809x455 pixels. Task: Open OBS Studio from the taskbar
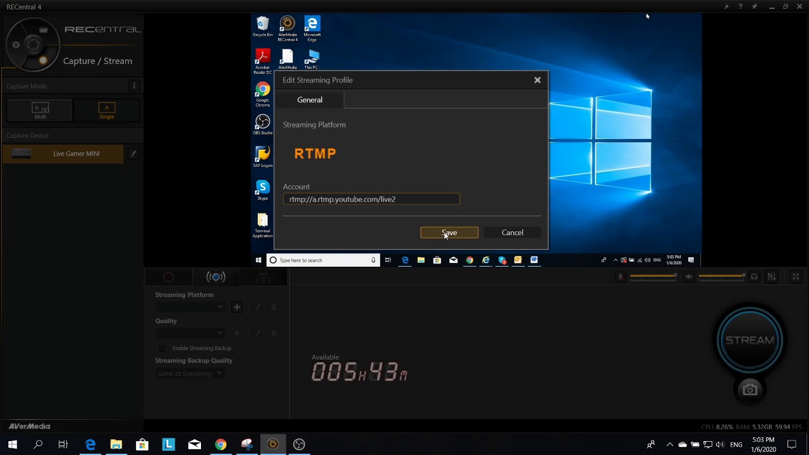[299, 444]
